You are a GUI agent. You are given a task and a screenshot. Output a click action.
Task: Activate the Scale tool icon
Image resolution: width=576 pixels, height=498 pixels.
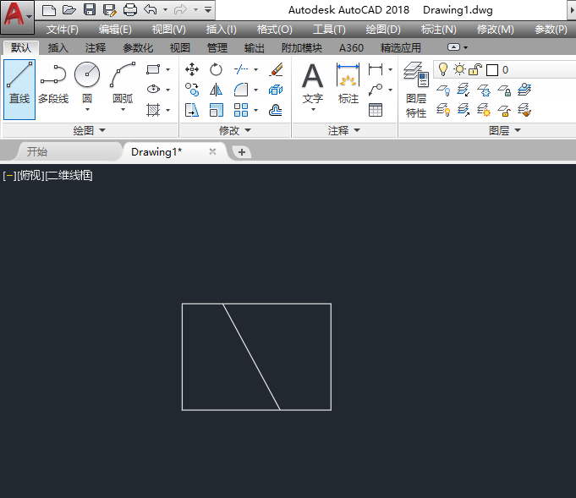coord(216,110)
